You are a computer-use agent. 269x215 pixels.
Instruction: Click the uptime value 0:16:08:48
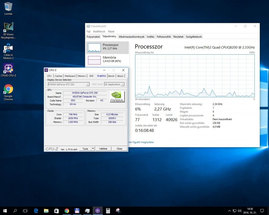click(x=144, y=130)
